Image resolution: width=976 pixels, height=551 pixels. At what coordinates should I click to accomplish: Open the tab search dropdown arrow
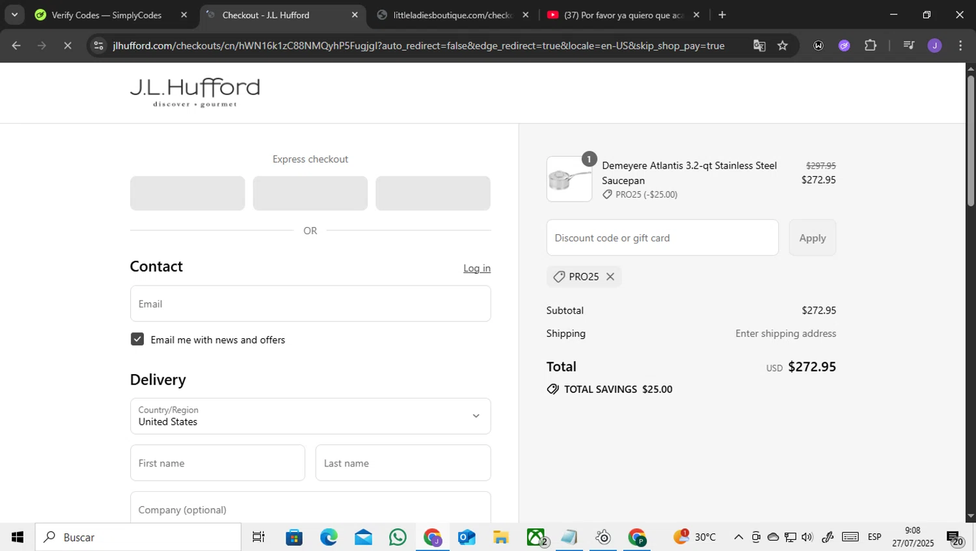pos(14,14)
